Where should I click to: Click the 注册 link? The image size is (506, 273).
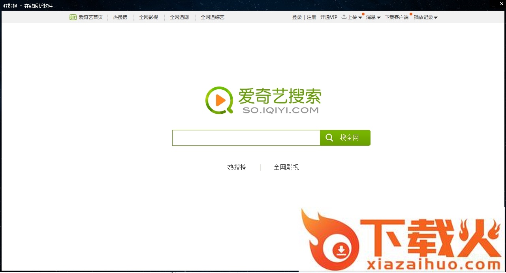click(312, 17)
